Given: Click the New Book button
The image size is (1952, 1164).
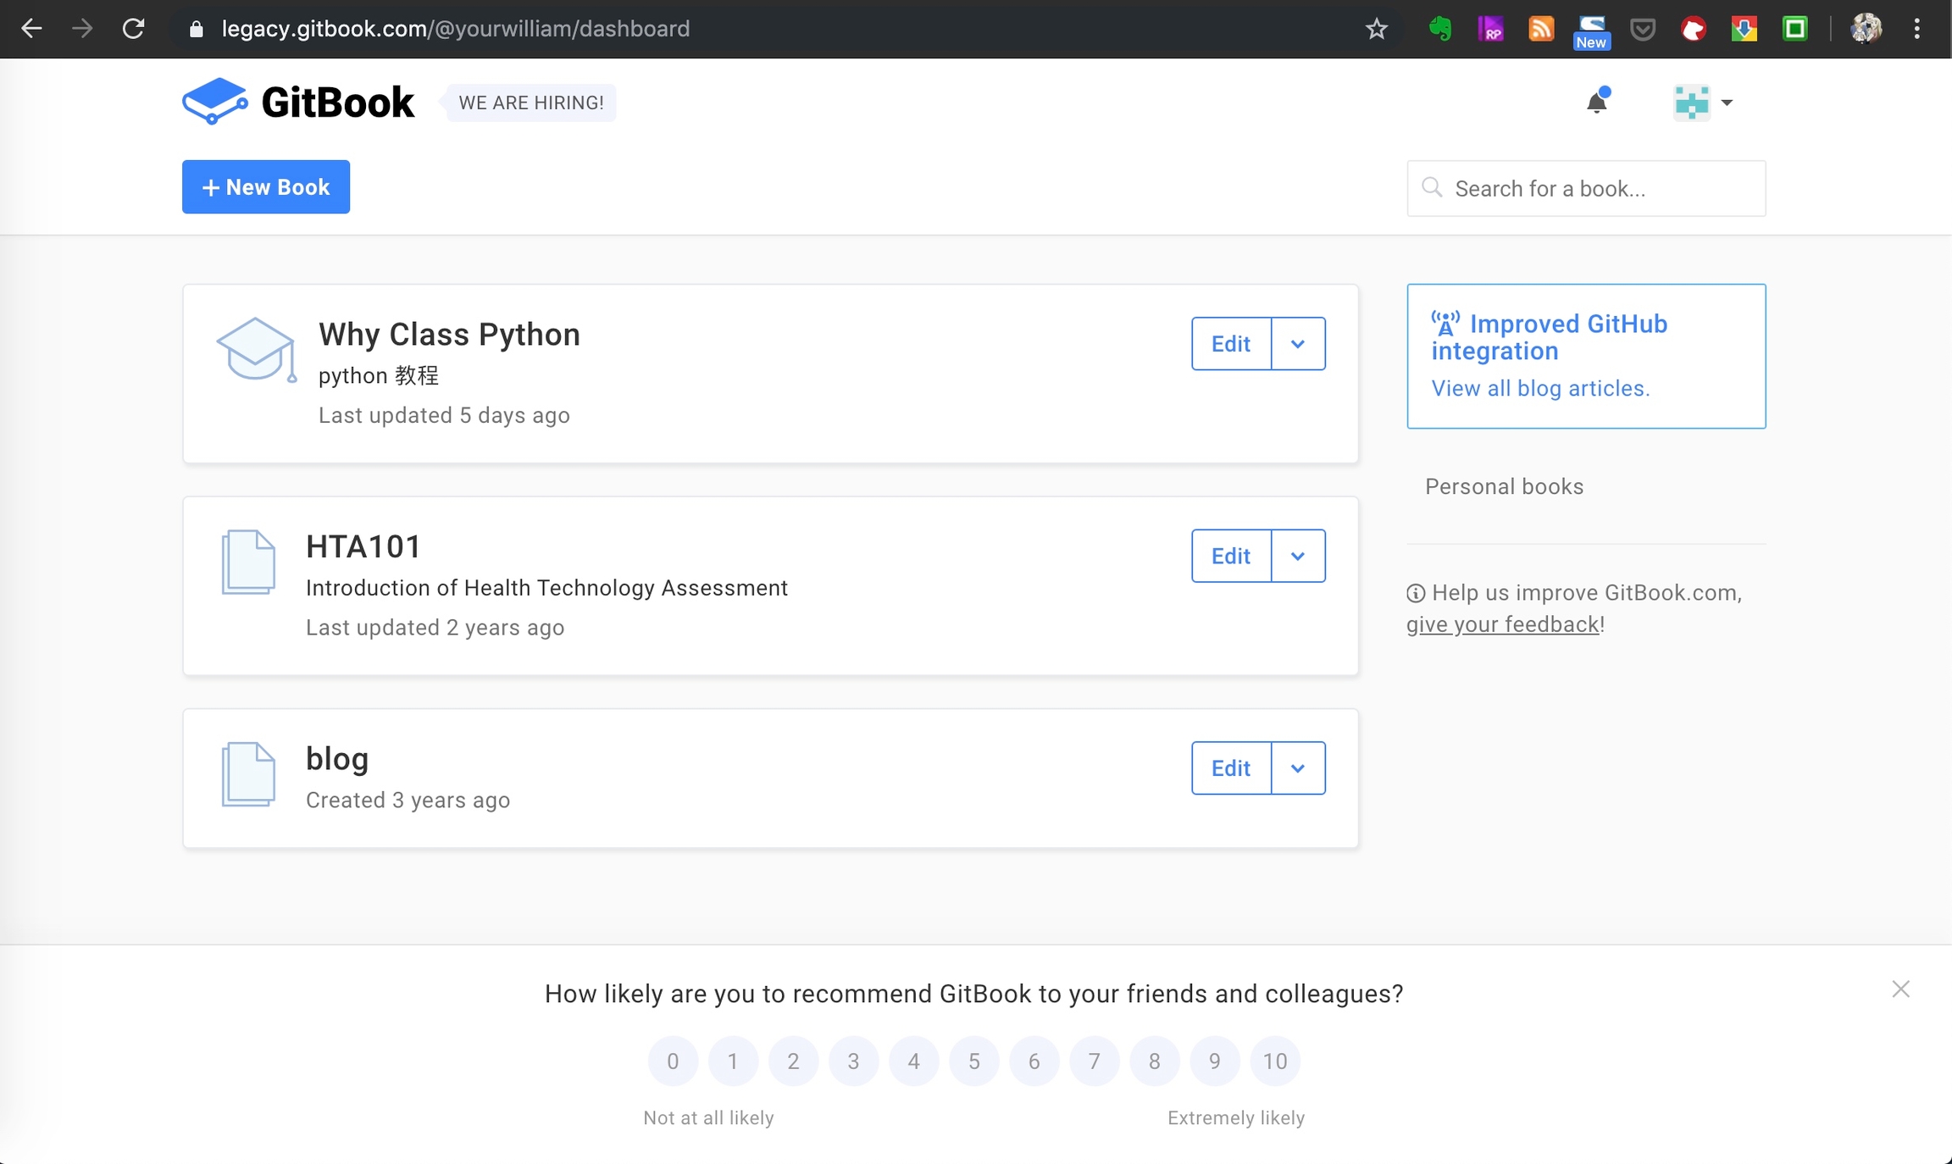Looking at the screenshot, I should coord(266,187).
